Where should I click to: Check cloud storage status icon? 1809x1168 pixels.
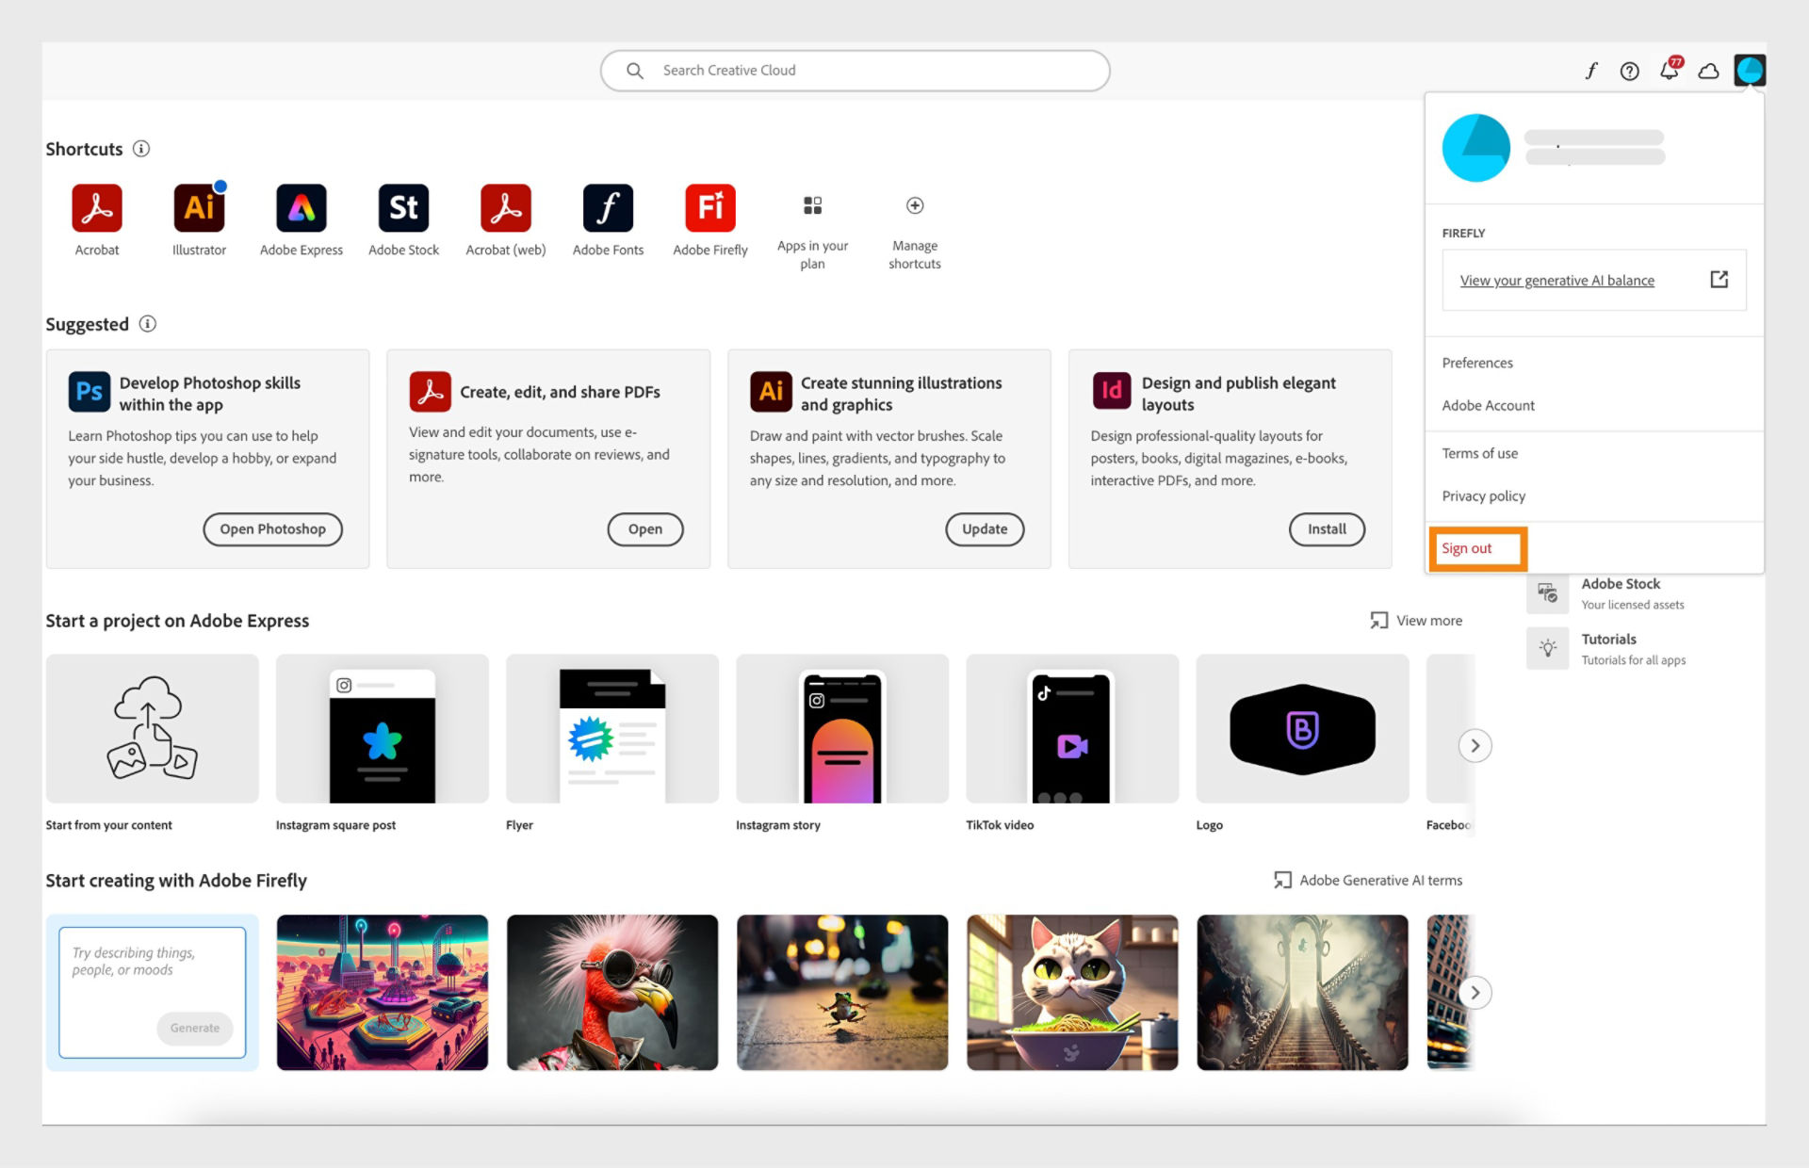1708,70
